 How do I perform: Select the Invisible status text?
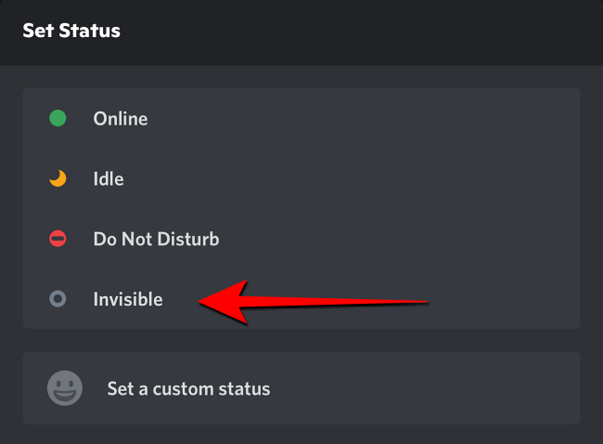click(x=128, y=299)
